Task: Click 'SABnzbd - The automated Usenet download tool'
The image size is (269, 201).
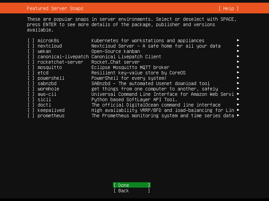Action: point(151,83)
